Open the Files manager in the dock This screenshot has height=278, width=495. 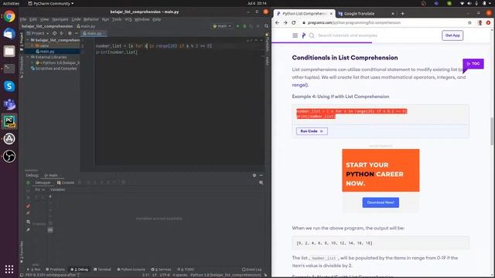click(9, 51)
